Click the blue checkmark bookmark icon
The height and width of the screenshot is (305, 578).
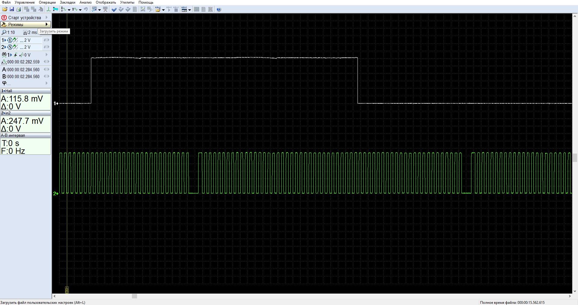(x=114, y=9)
